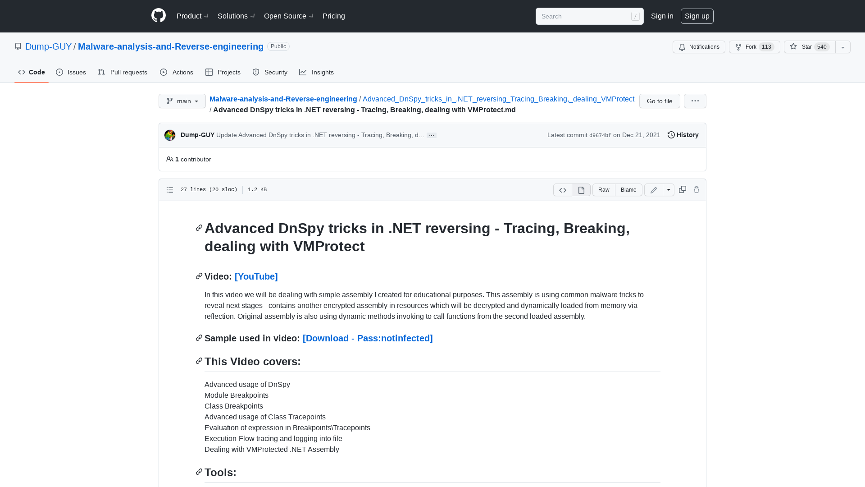
Task: Click anchor link beside main title heading
Action: [x=199, y=228]
